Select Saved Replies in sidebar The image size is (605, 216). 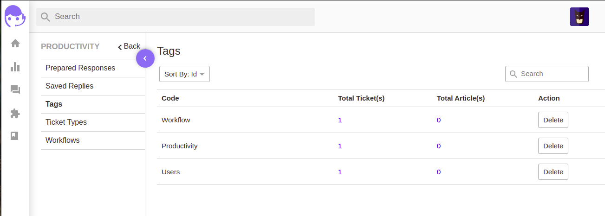tap(93, 86)
